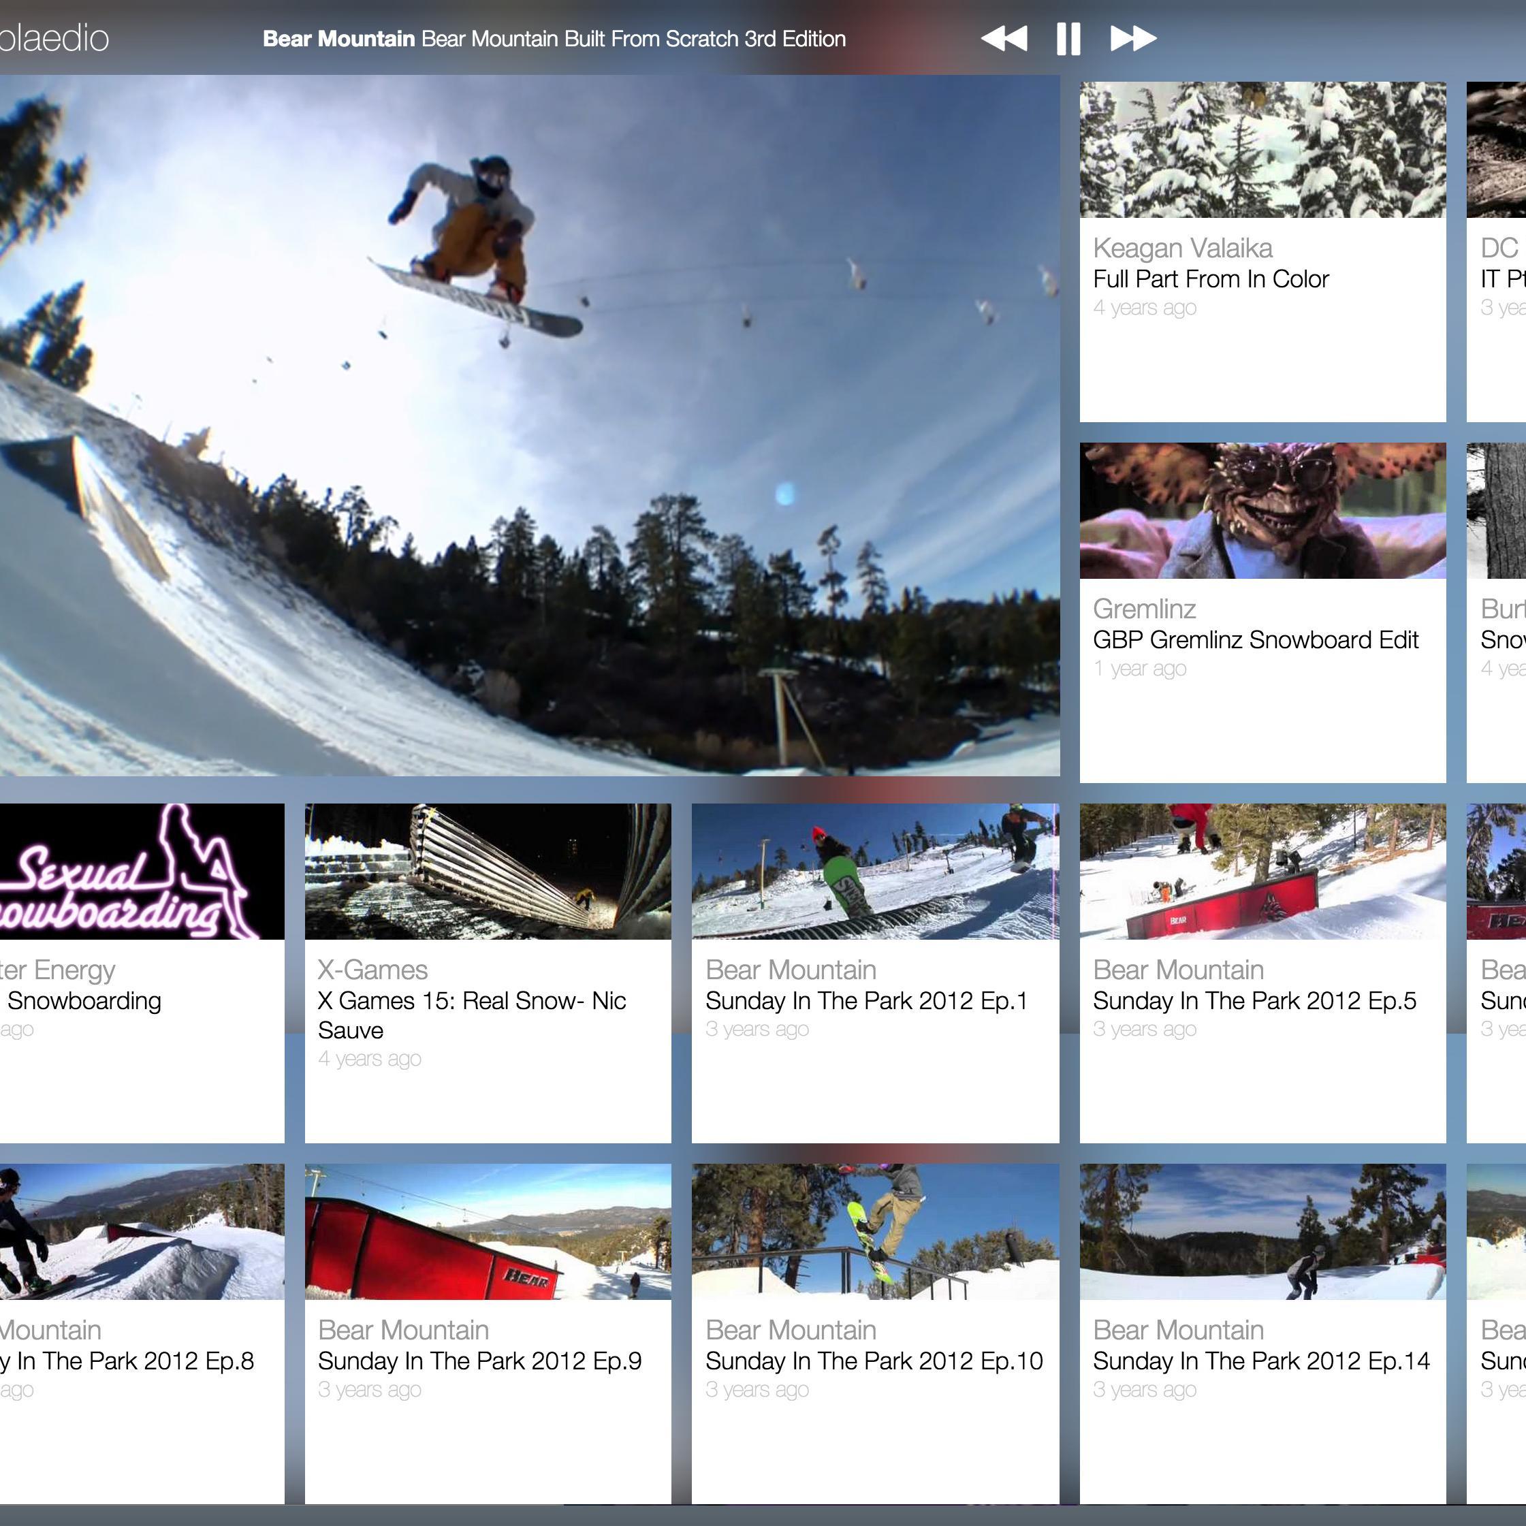The width and height of the screenshot is (1526, 1526).
Task: Open X-Games night rail thumbnail
Action: point(488,871)
